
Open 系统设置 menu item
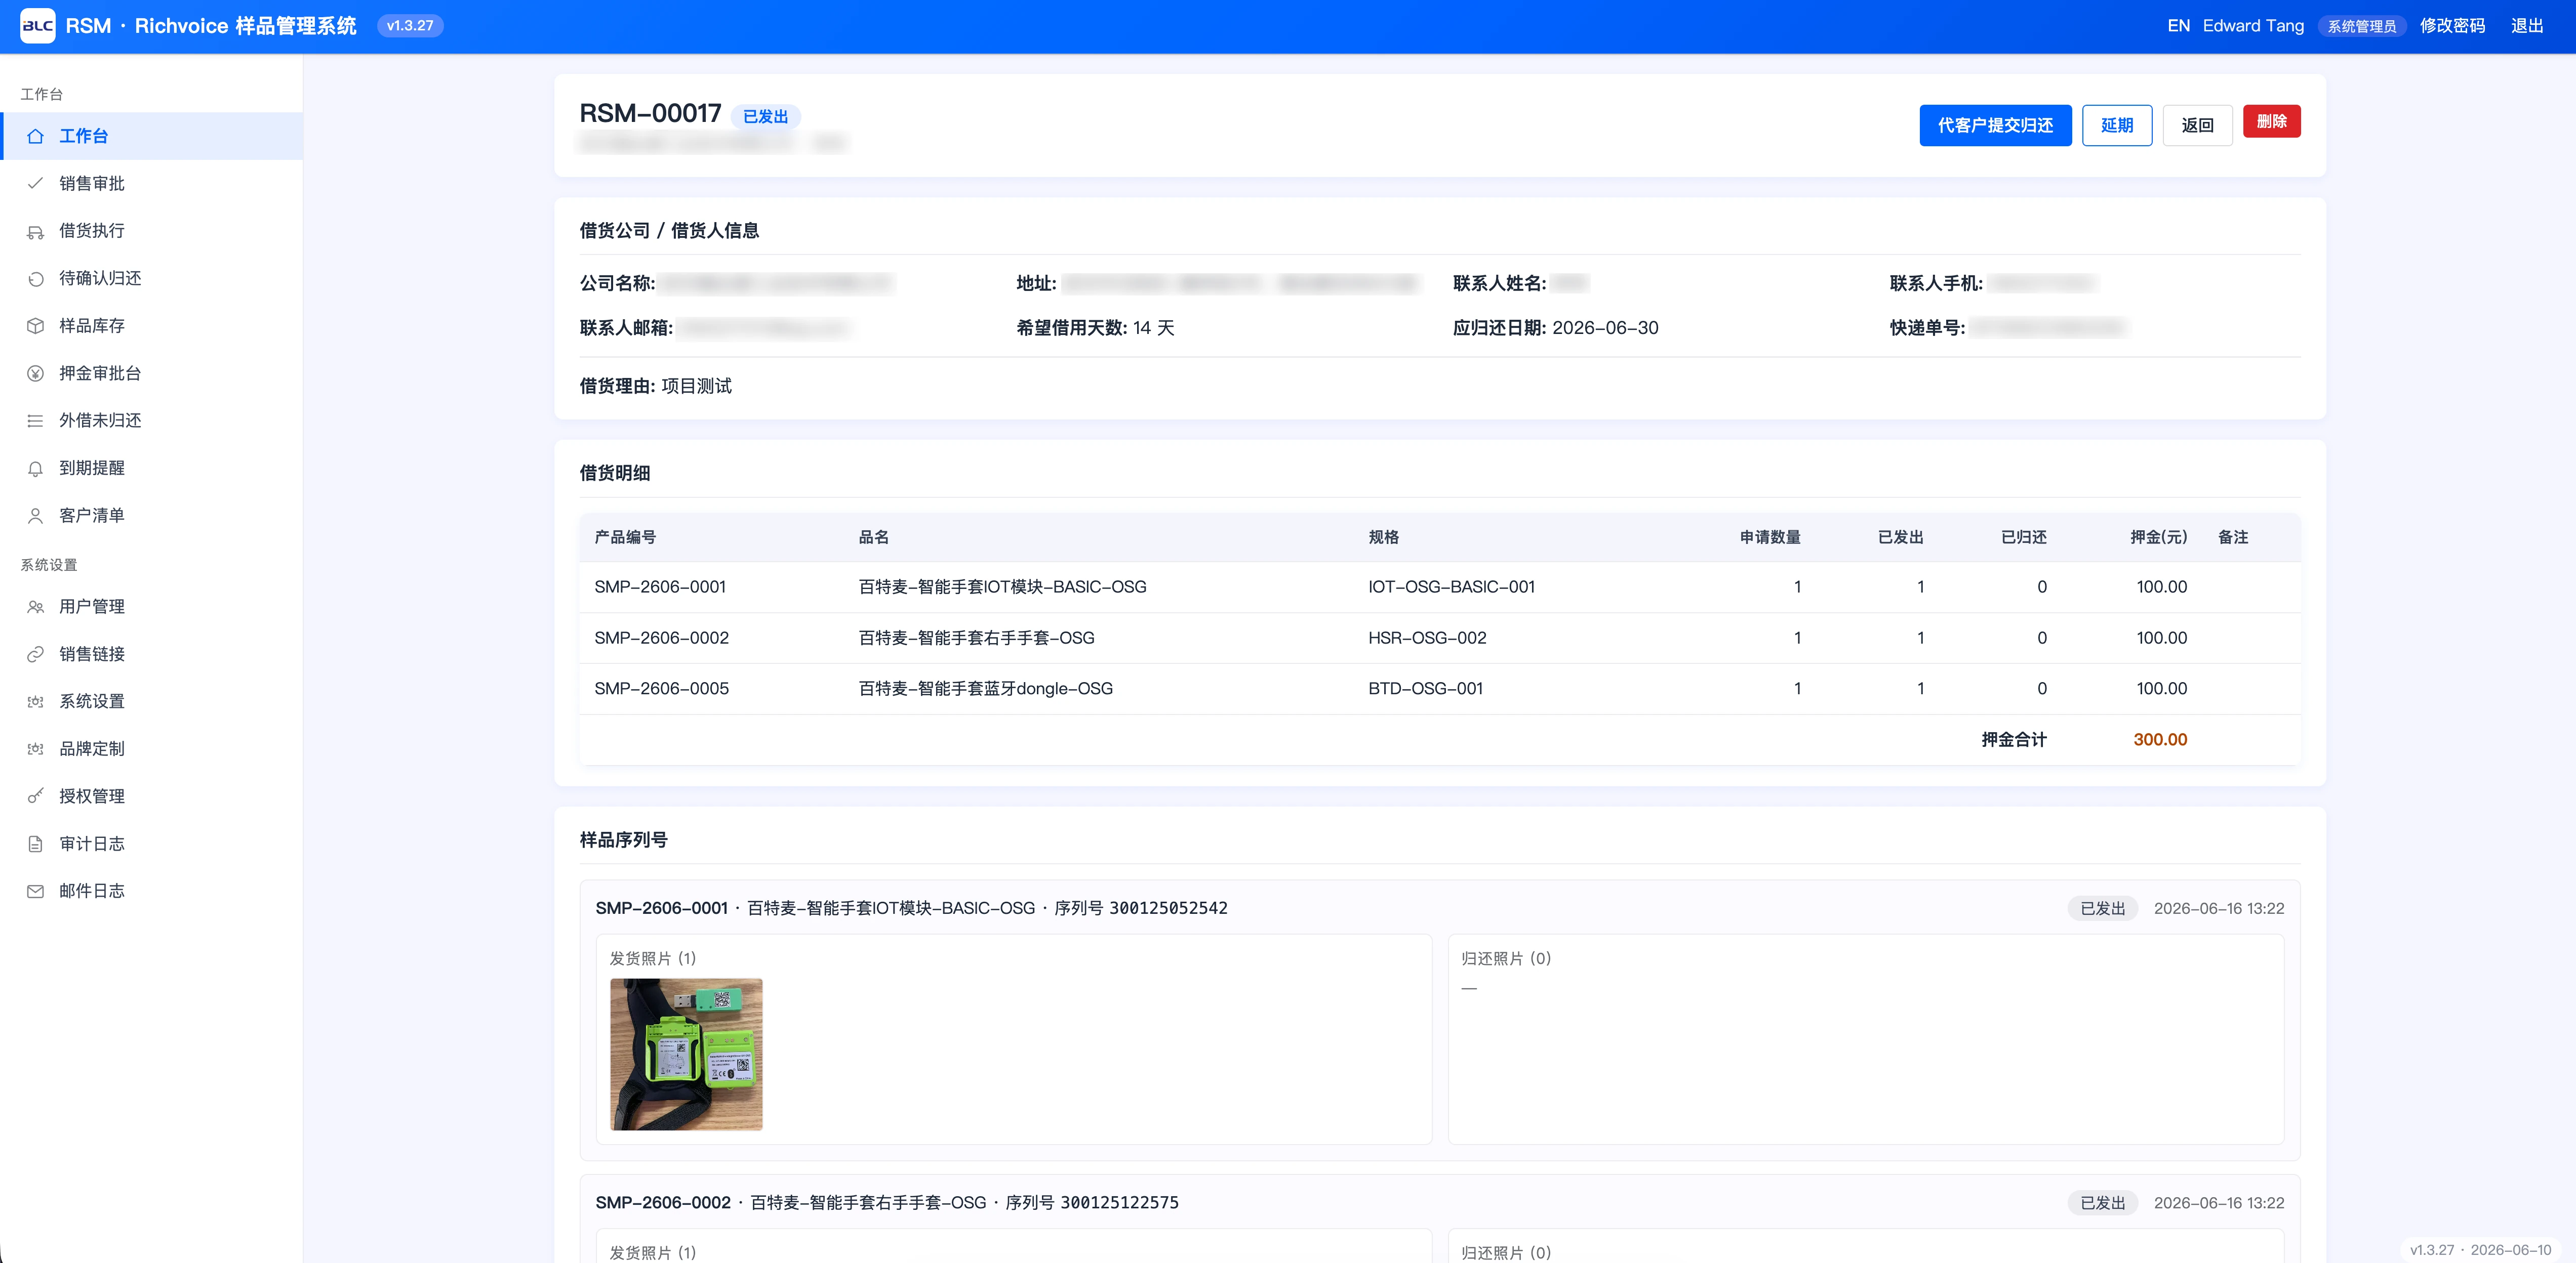coord(152,701)
